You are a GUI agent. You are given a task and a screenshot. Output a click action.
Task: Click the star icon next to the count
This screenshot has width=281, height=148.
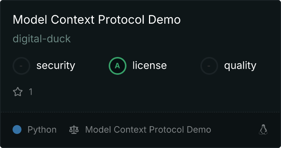coord(18,92)
